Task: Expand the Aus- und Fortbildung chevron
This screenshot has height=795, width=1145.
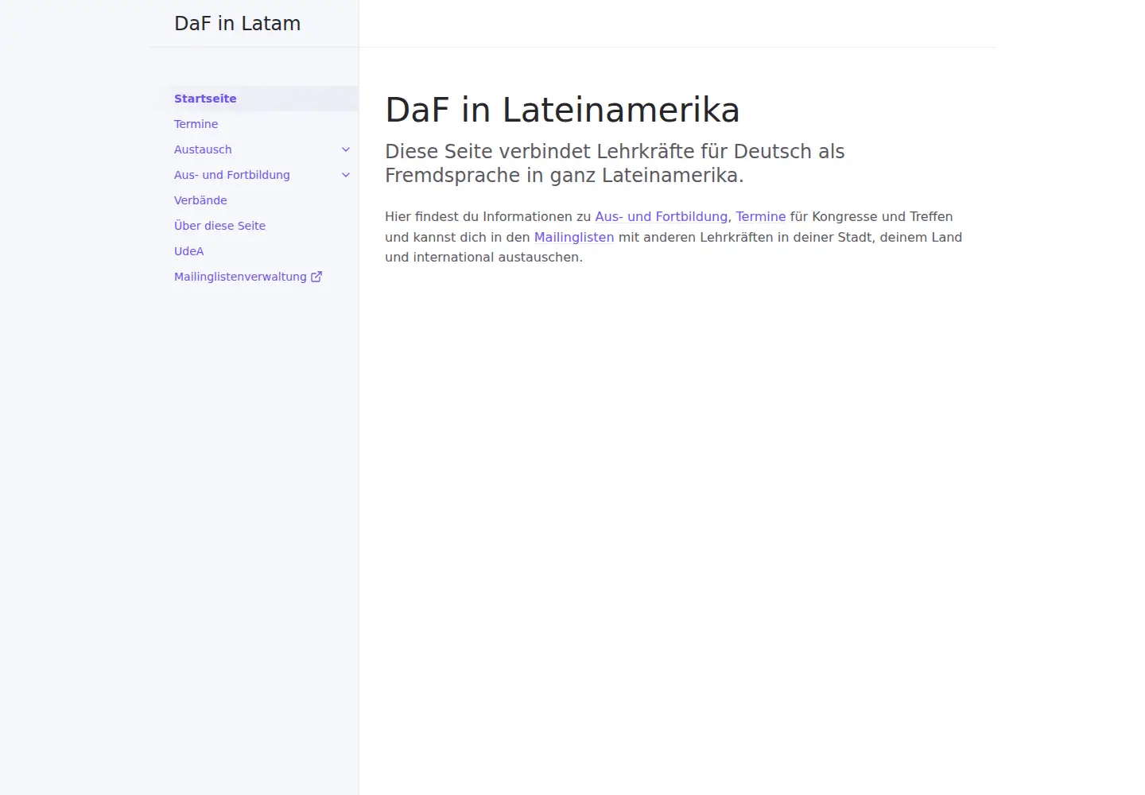Action: [x=346, y=175]
